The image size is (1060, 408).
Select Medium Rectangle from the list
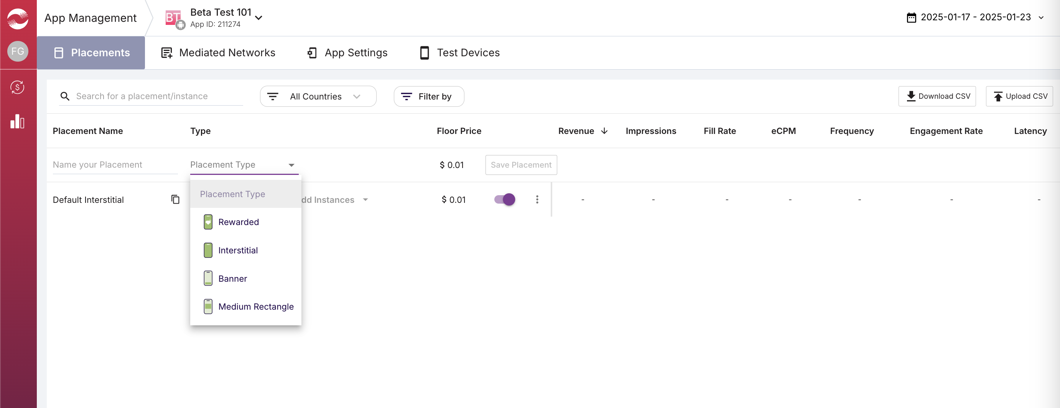pos(255,307)
